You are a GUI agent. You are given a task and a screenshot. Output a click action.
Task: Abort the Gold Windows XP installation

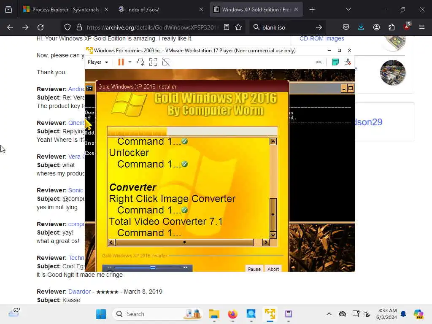[273, 269]
